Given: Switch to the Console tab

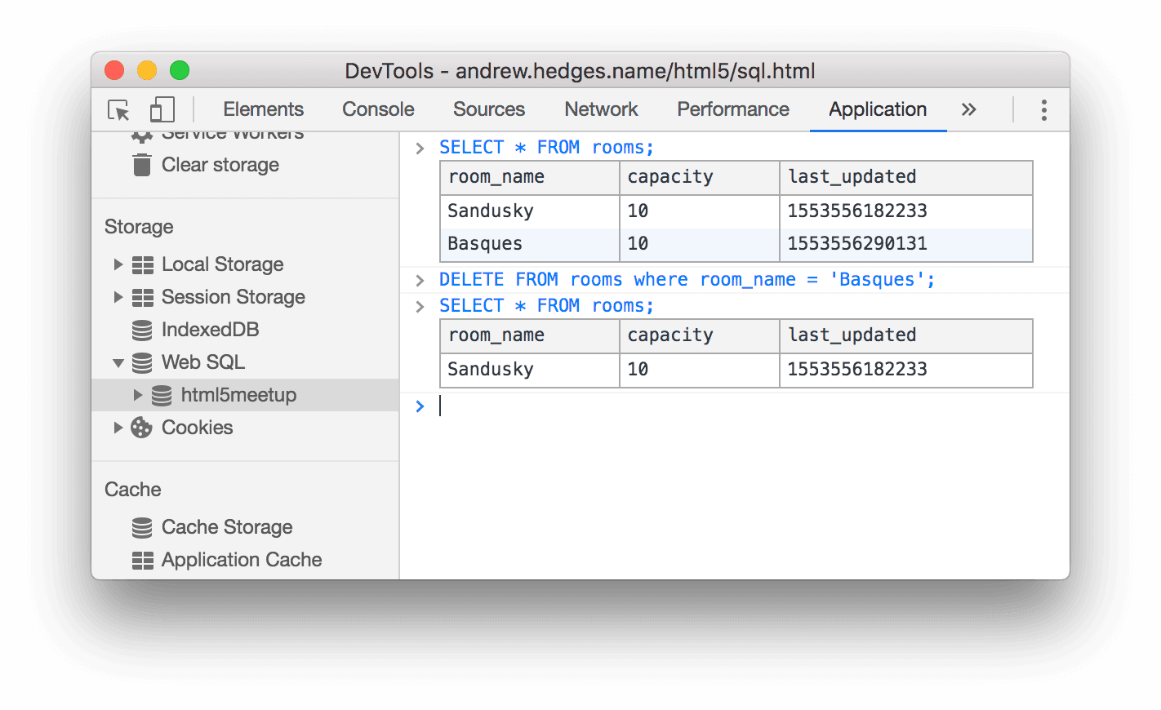Looking at the screenshot, I should 377,109.
